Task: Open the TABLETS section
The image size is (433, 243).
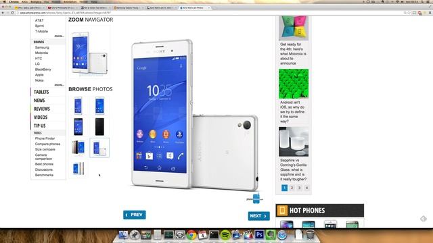Action: [41, 92]
